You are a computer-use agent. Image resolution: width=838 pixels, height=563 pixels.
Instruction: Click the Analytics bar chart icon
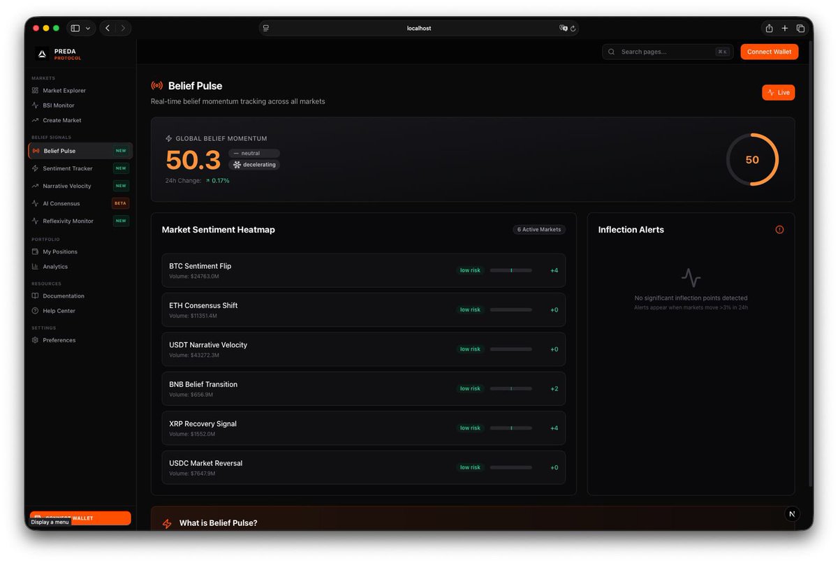(36, 267)
